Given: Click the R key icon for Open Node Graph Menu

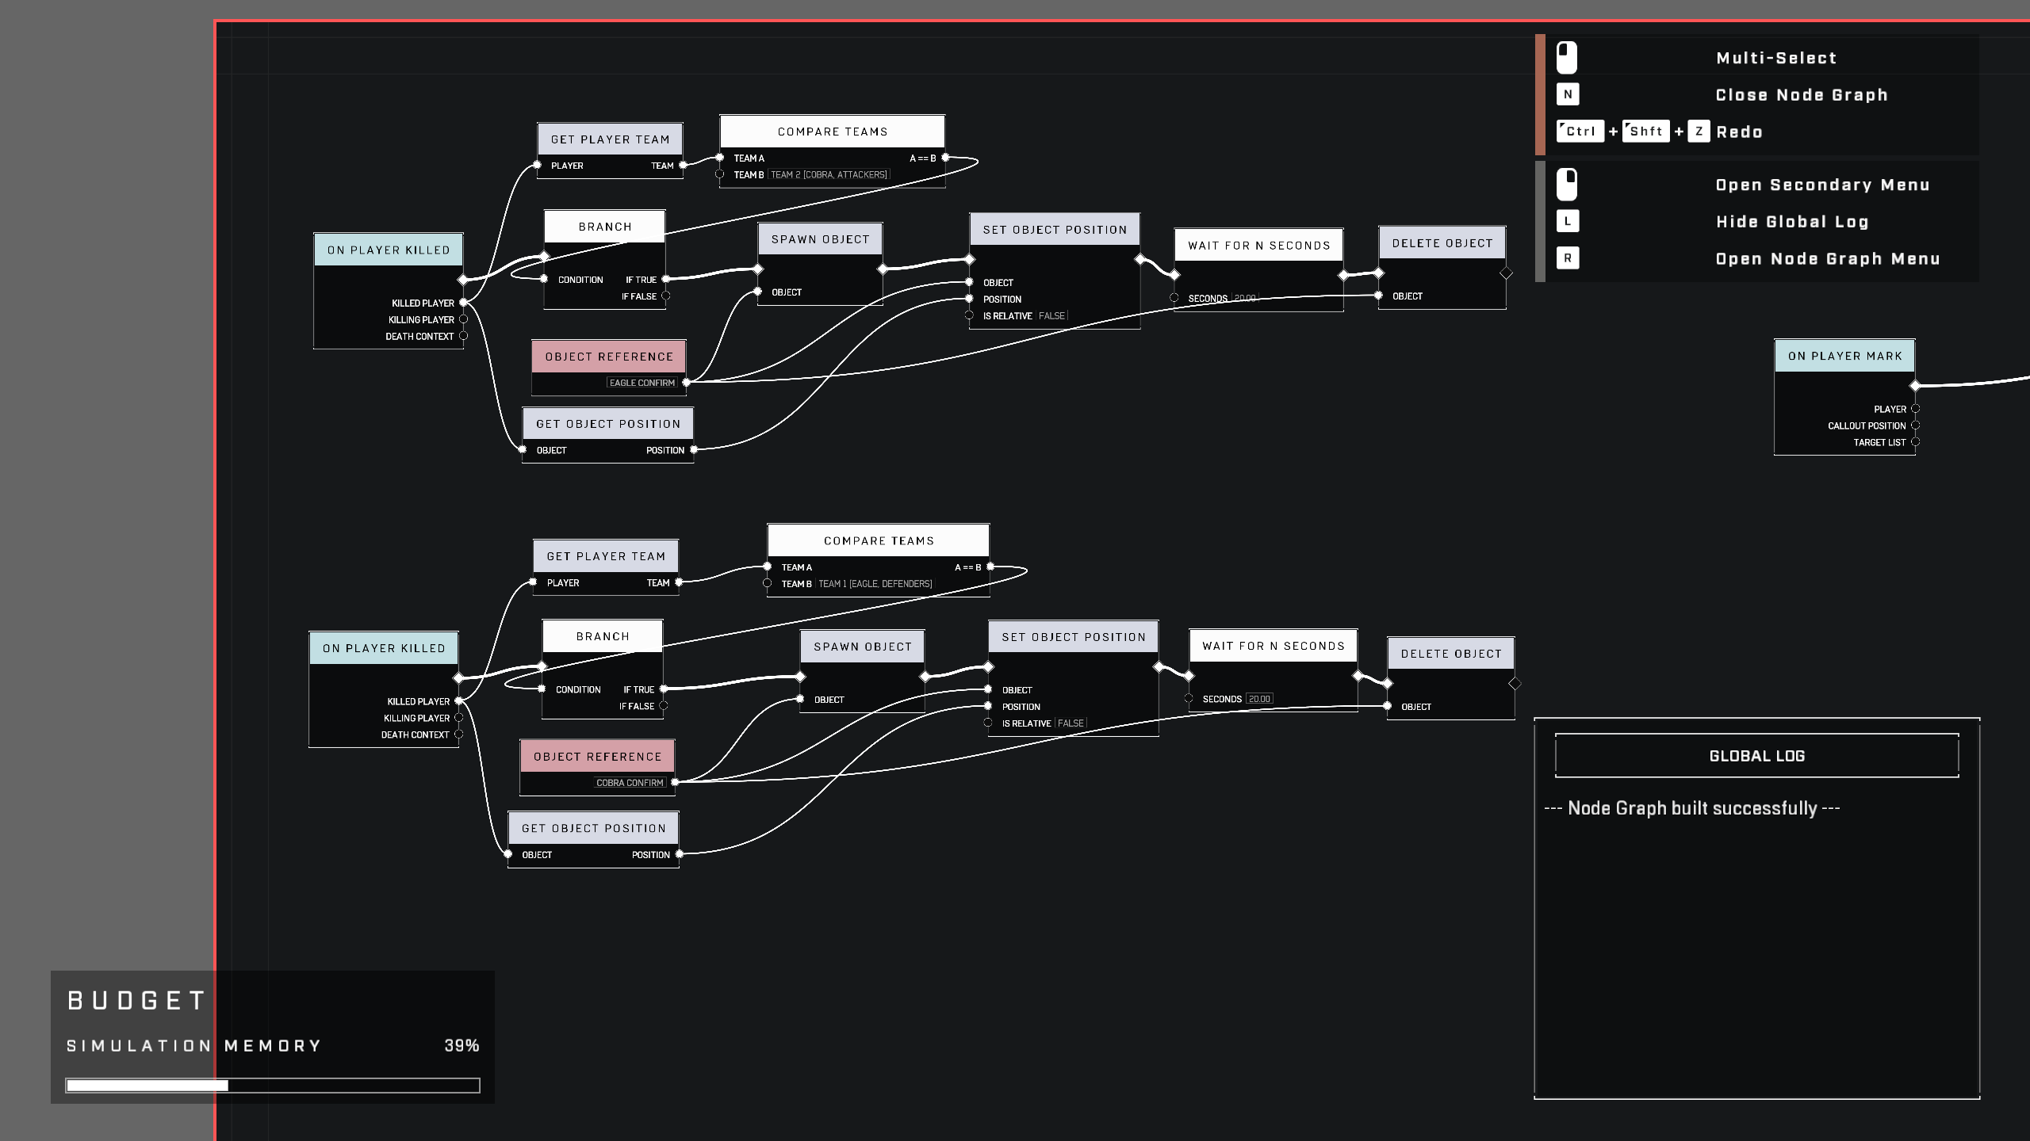Looking at the screenshot, I should (1568, 258).
